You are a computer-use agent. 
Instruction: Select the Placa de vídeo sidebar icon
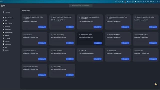[3, 18]
